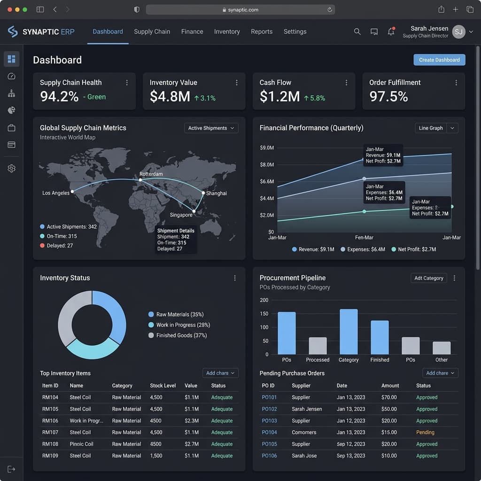Open the Add chars dropdown in Inventory
Viewport: 481px width, 481px height.
(220, 373)
